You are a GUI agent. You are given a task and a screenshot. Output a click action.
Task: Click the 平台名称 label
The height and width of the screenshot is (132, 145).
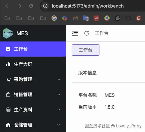88,95
